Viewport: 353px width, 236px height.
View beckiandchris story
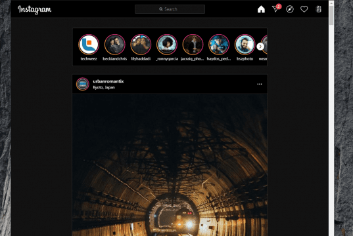[115, 45]
